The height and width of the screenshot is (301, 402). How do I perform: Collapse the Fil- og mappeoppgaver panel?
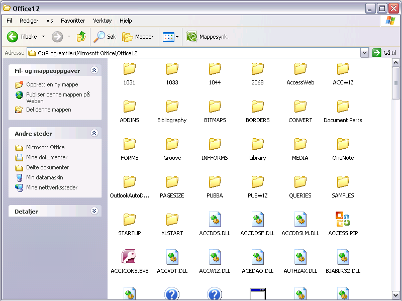tap(93, 71)
